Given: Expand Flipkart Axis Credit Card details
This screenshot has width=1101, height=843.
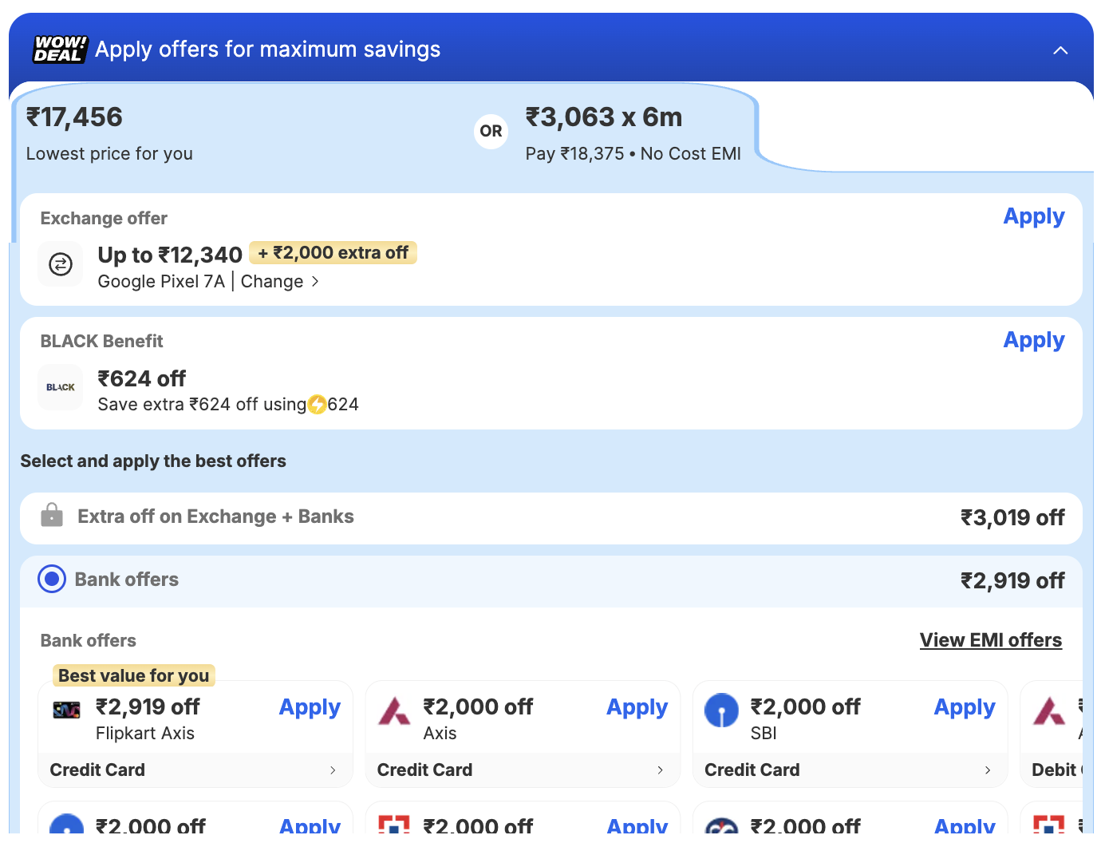Looking at the screenshot, I should [x=333, y=770].
